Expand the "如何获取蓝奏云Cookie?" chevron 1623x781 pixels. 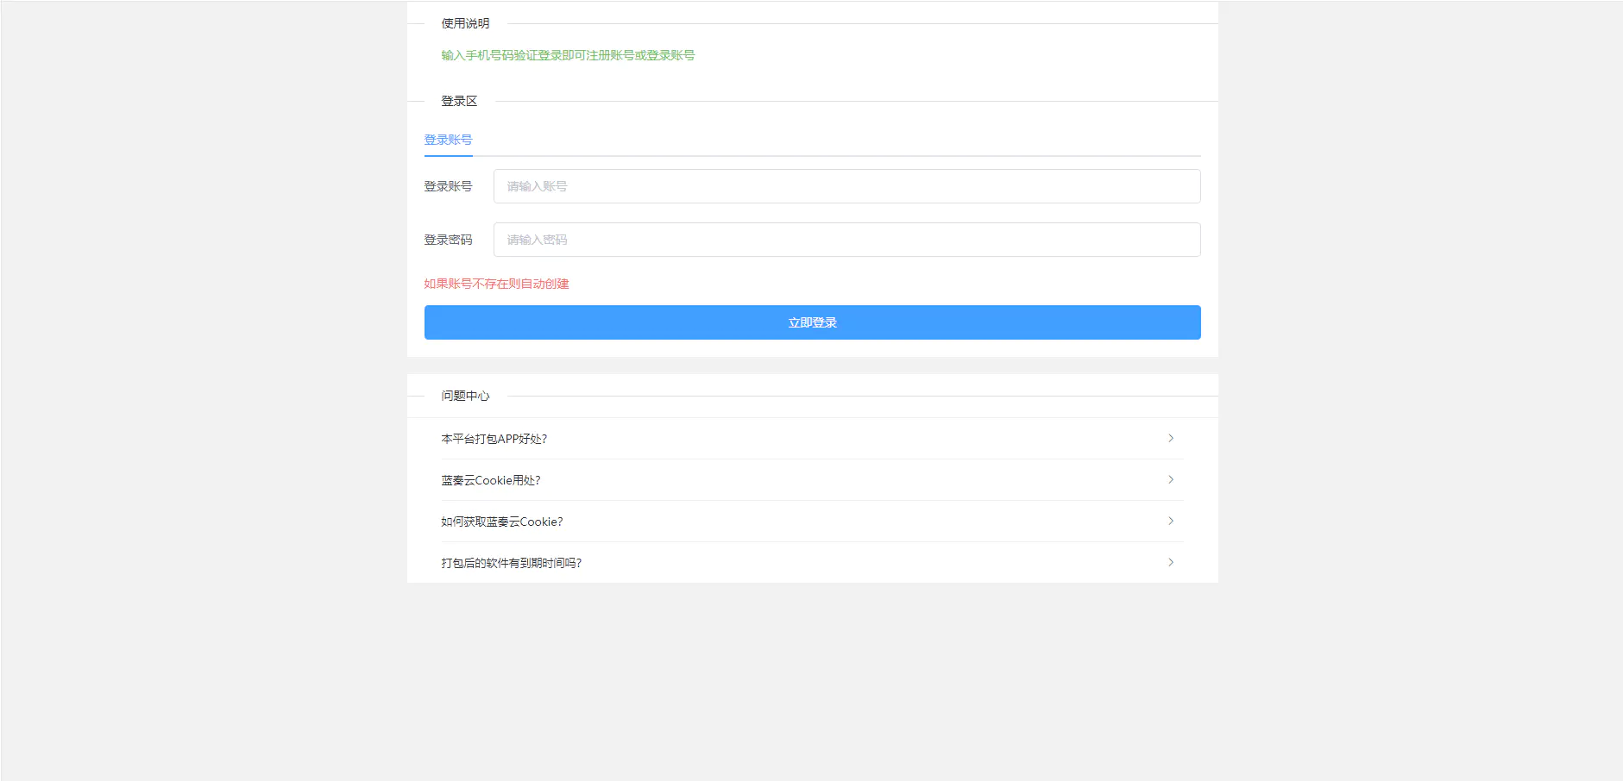1171,521
